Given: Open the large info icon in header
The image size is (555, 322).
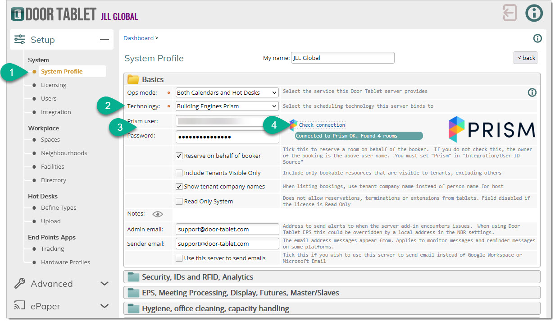Looking at the screenshot, I should click(534, 13).
